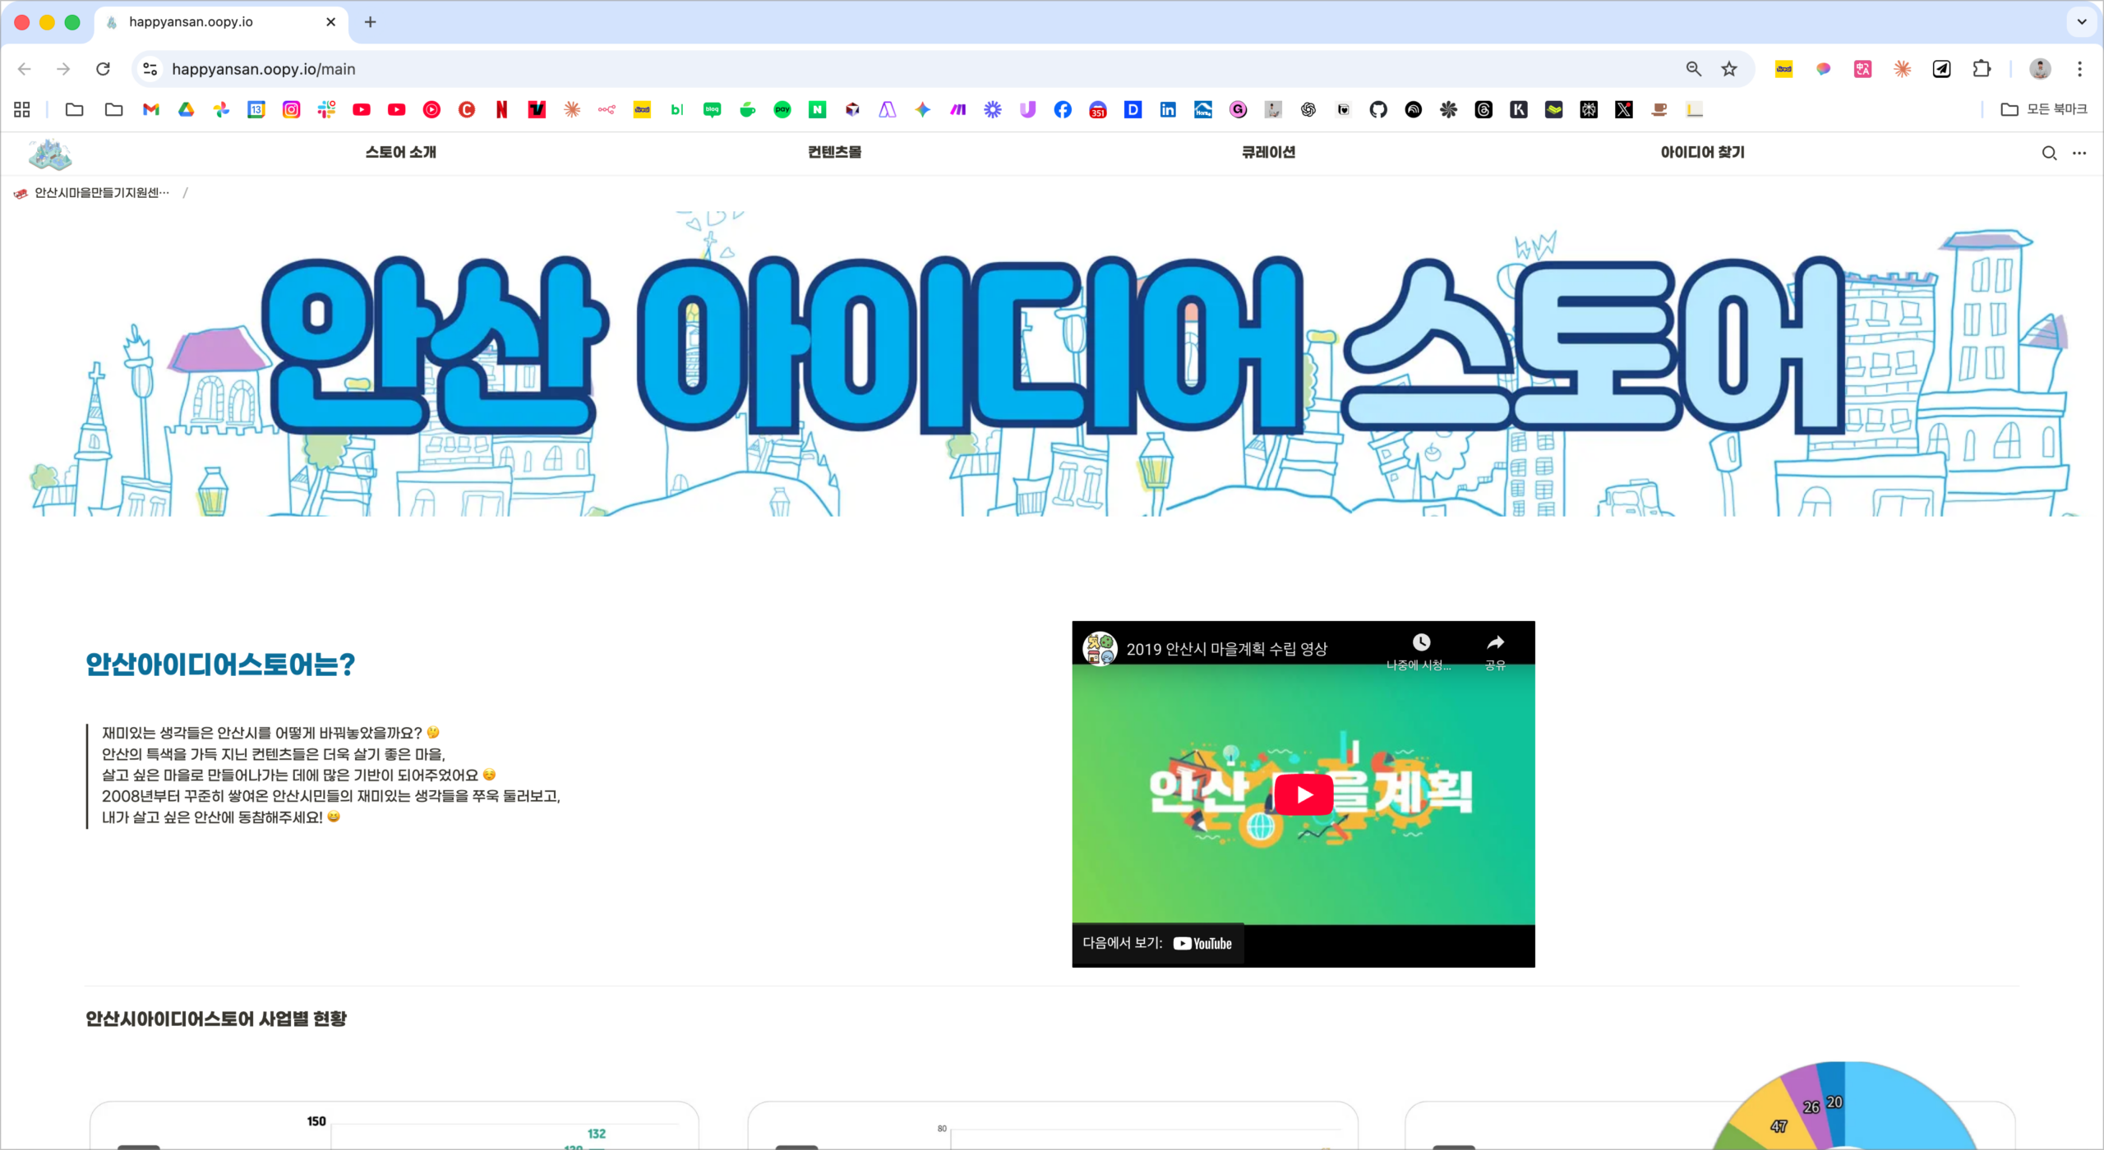Expand the chevron dropdown at top right
This screenshot has width=2104, height=1150.
point(2082,21)
